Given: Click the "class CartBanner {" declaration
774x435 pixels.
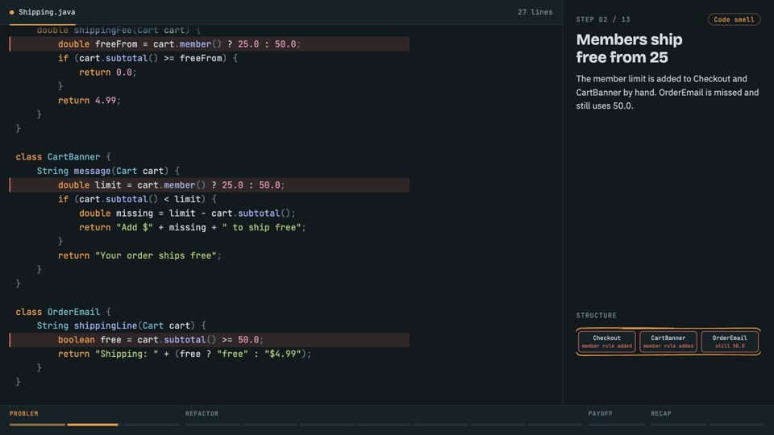Looking at the screenshot, I should point(63,157).
